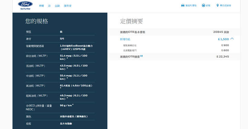Open the 店 navigation menu
Image resolution: width=248 pixels, height=129 pixels.
[x=49, y=6]
